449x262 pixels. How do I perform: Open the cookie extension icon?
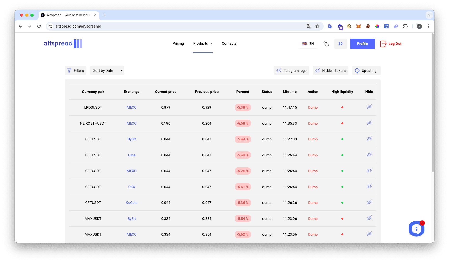[368, 26]
